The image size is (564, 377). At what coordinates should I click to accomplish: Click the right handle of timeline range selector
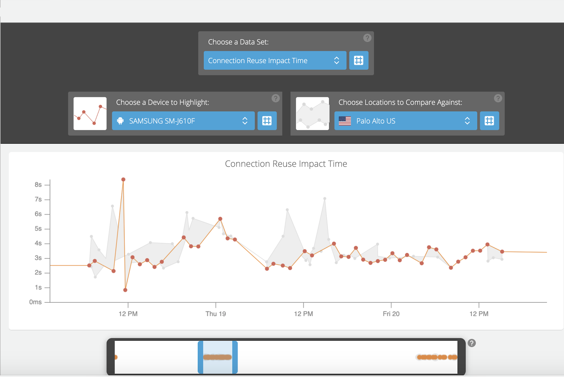235,357
